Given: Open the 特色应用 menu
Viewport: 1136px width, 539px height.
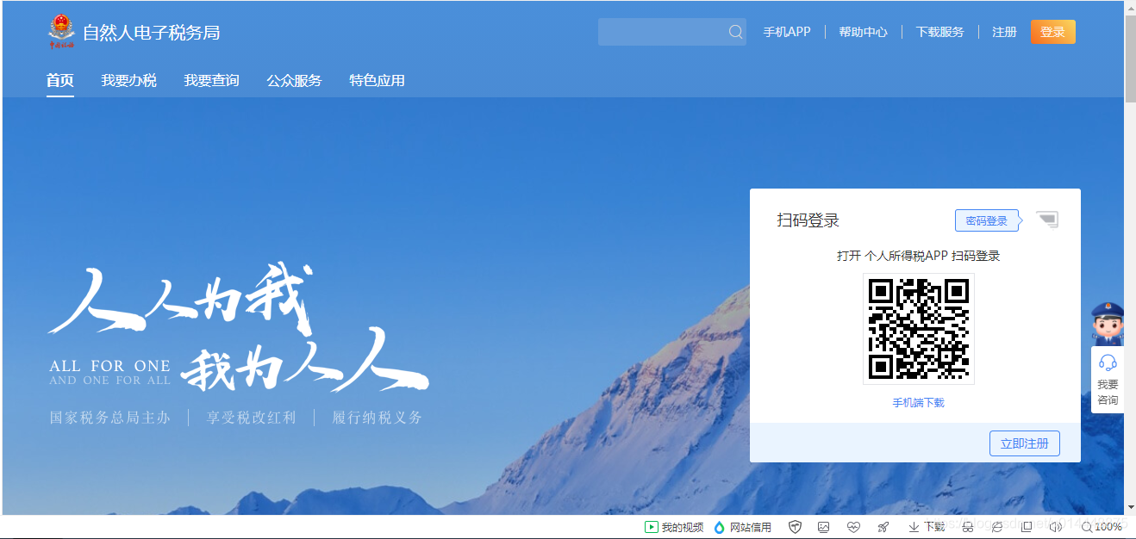Looking at the screenshot, I should pyautogui.click(x=377, y=80).
